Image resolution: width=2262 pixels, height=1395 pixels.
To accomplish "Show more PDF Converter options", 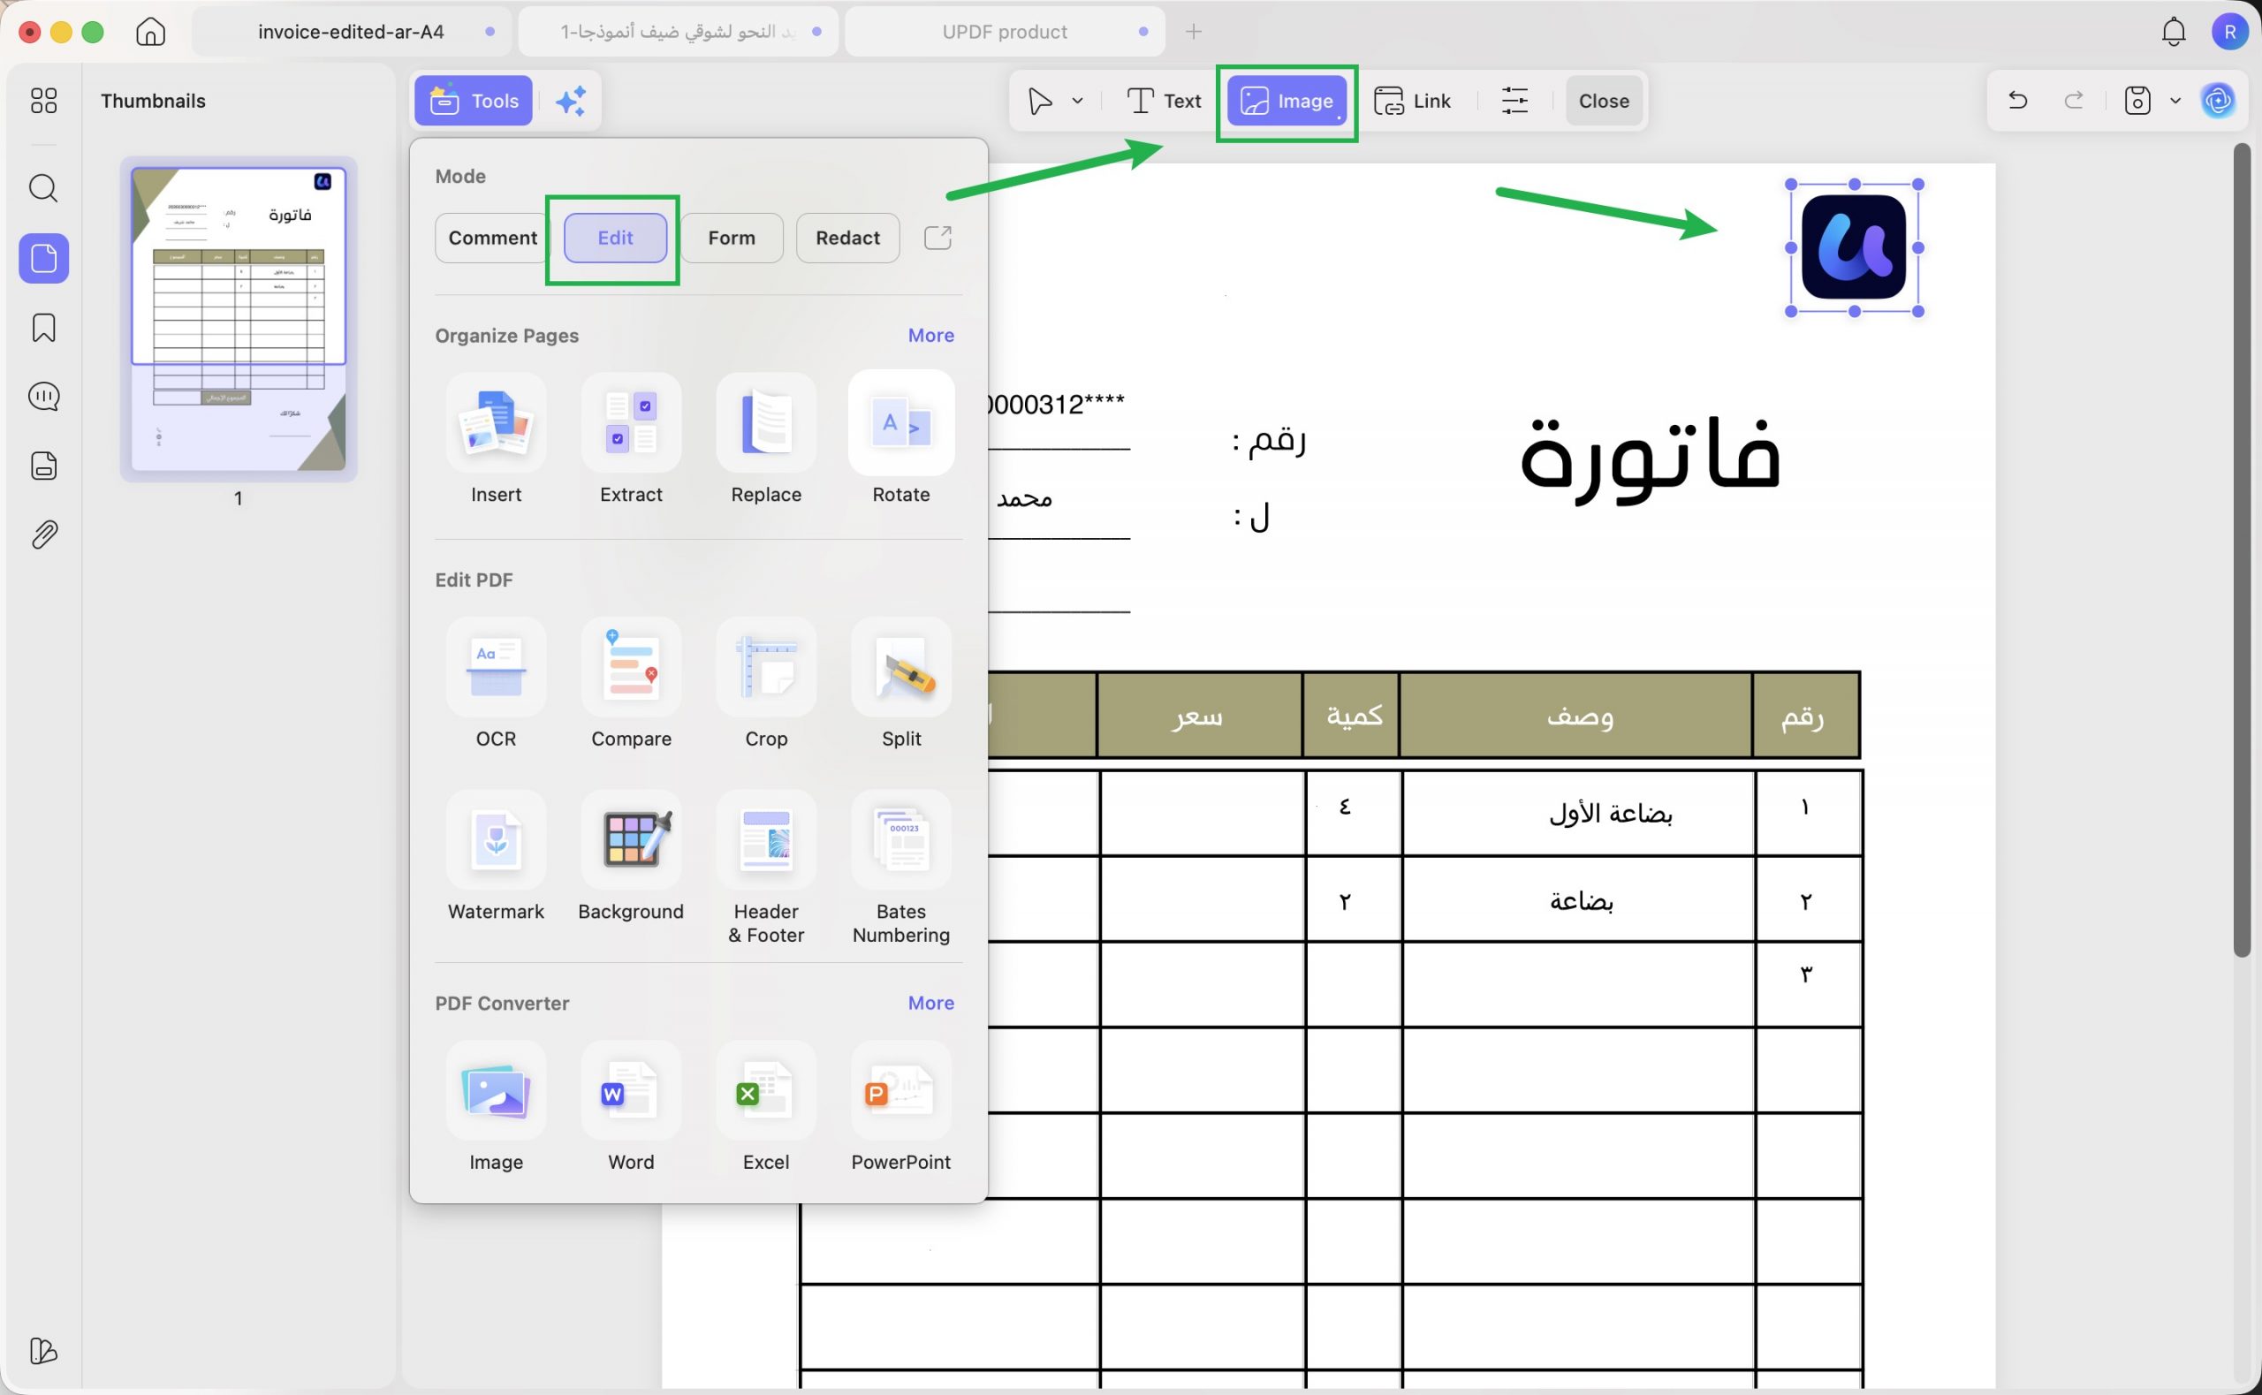I will pos(930,1003).
